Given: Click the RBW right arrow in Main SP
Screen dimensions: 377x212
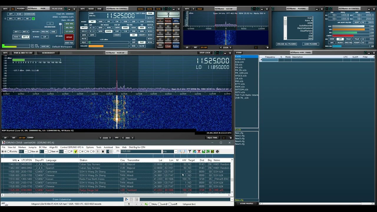Looking at the screenshot, I should pos(132,138).
